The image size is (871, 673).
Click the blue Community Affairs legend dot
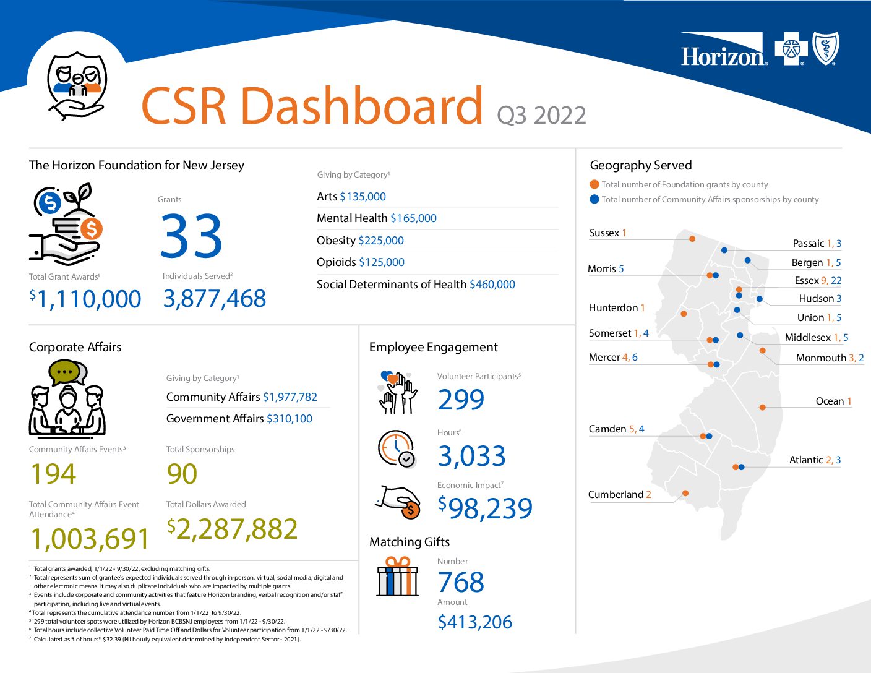[x=594, y=199]
